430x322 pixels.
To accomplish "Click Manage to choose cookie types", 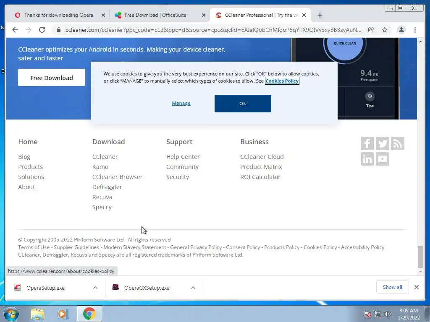I will pyautogui.click(x=181, y=103).
